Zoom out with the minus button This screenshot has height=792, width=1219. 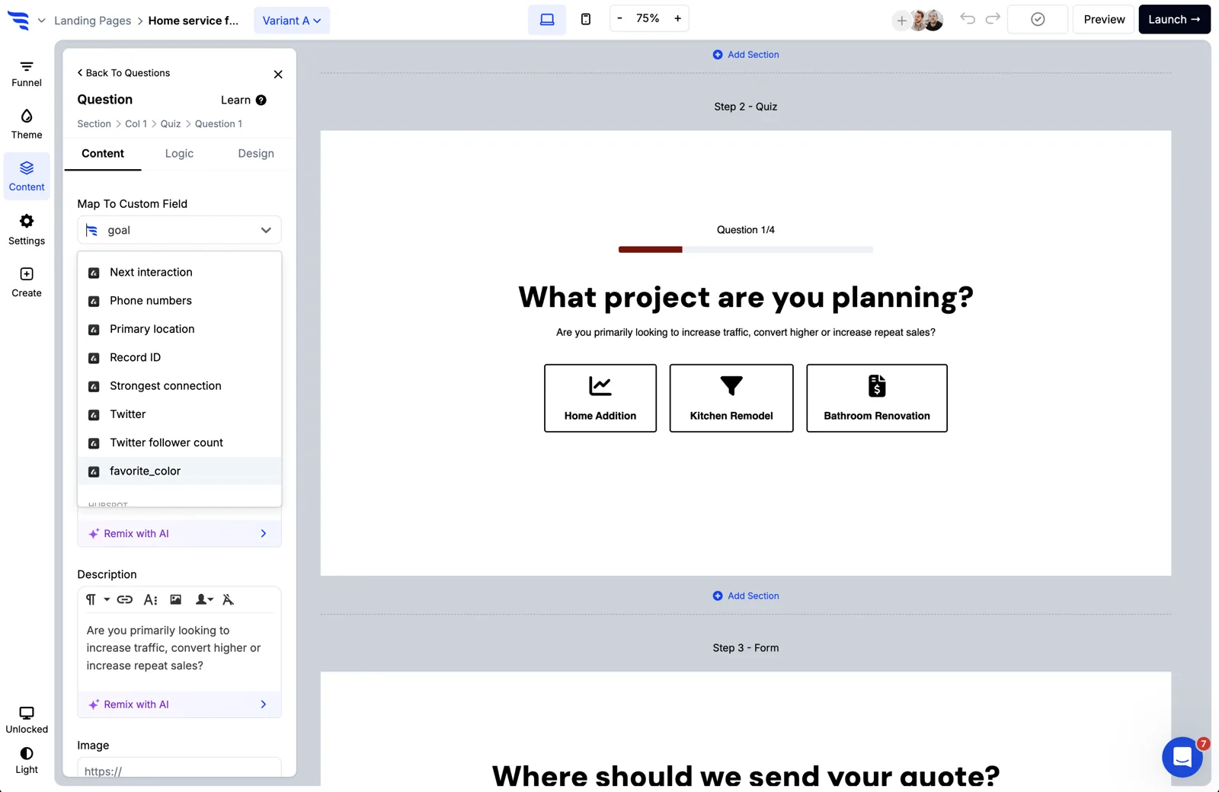[619, 18]
